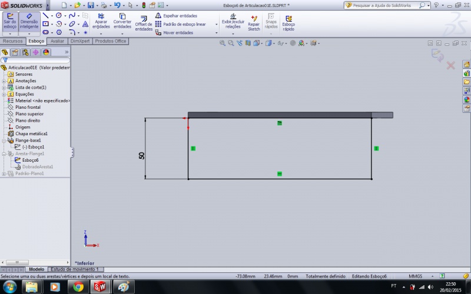The image size is (471, 294).
Task: Switch to the Recursos tab
Action: 12,41
